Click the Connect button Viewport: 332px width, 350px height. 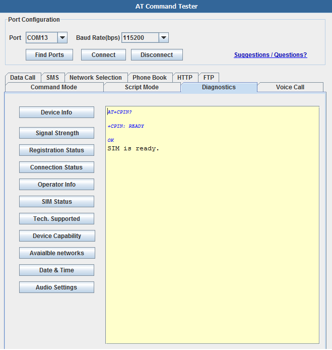pos(103,55)
